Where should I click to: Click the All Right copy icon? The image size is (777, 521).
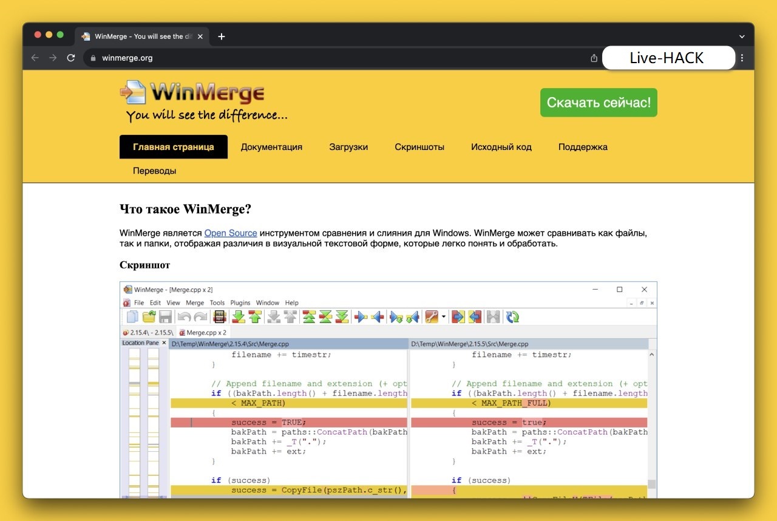coord(458,317)
